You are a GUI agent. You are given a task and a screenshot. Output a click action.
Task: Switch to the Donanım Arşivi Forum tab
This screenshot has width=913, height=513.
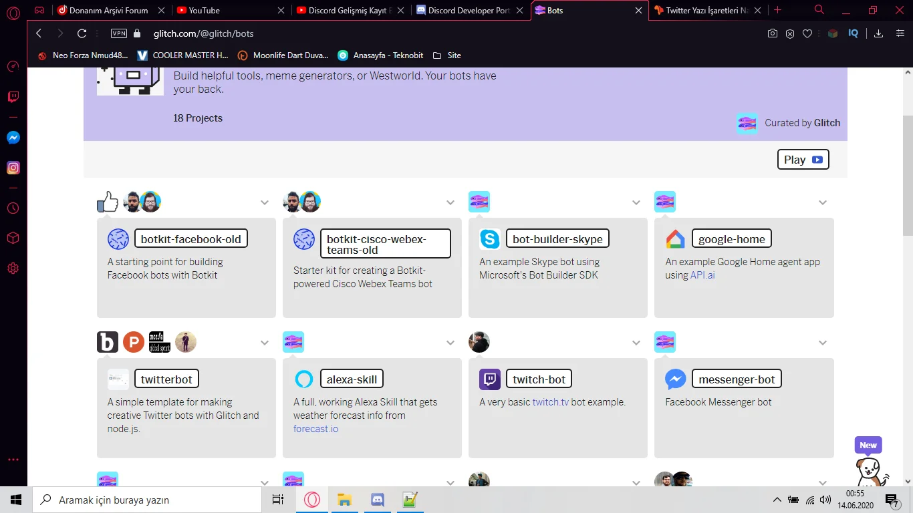coord(111,10)
